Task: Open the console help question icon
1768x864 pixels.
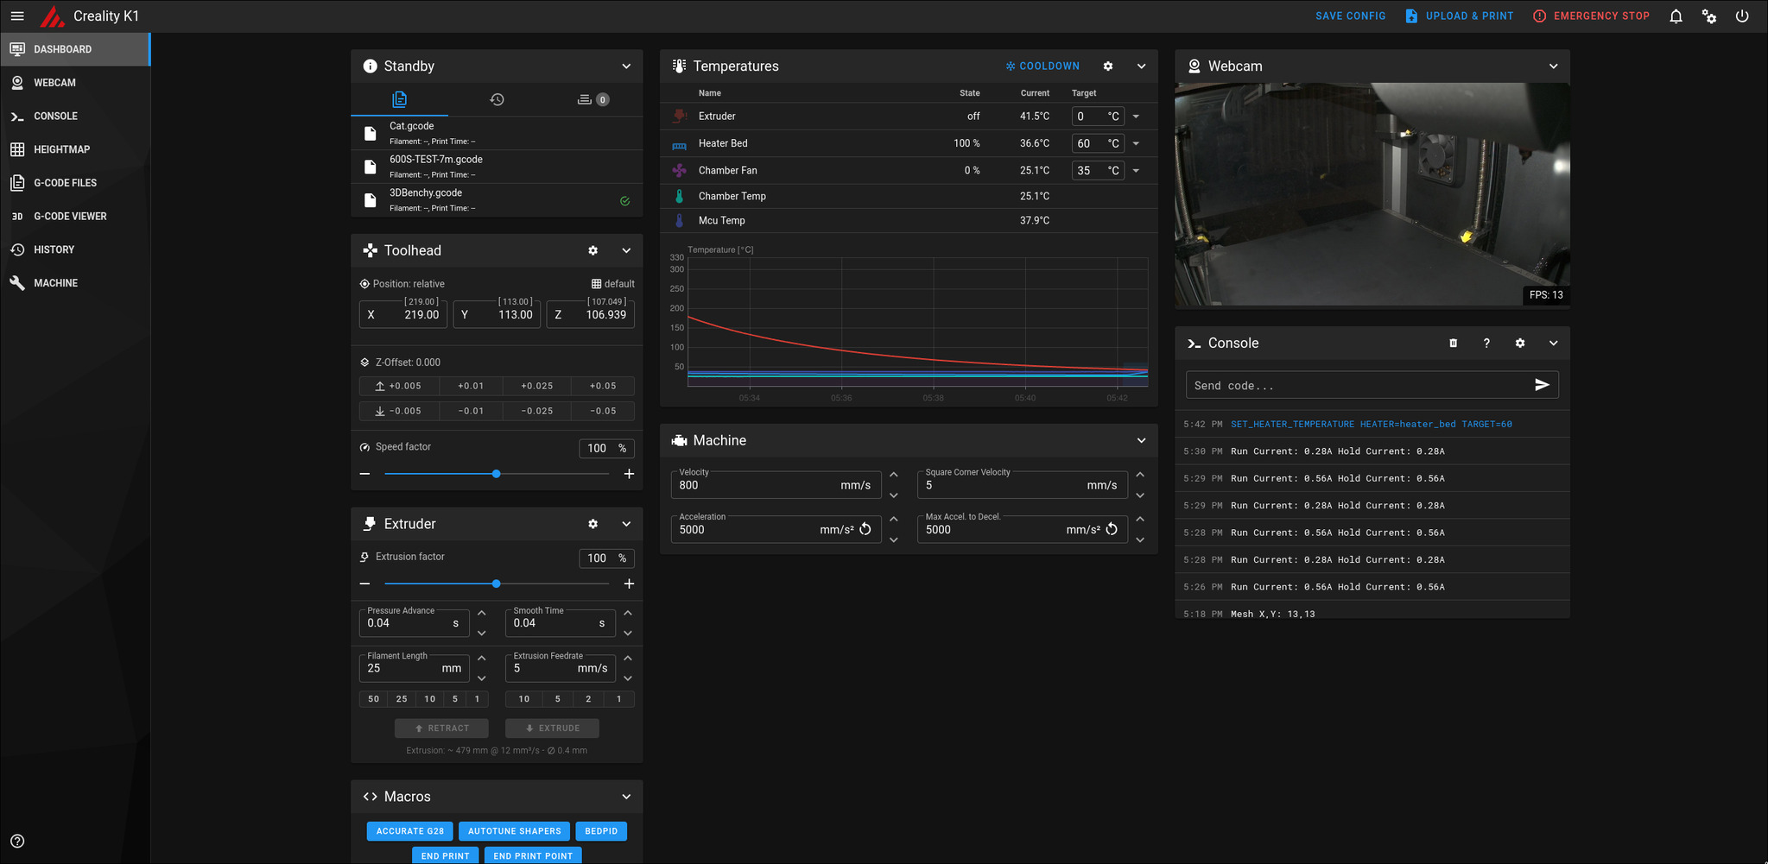Action: tap(1486, 344)
